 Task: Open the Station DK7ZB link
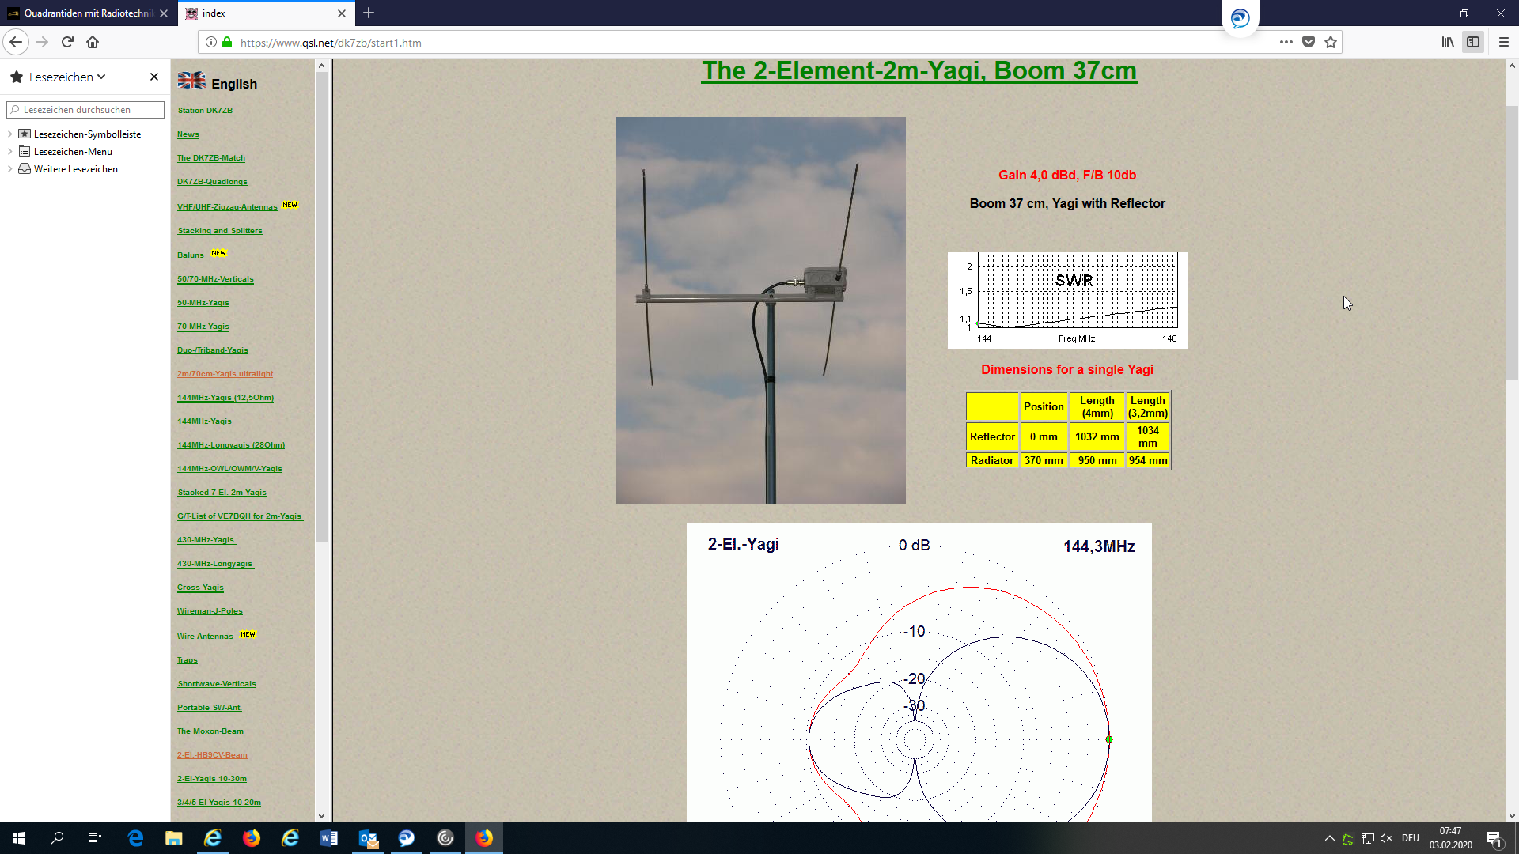click(x=205, y=111)
